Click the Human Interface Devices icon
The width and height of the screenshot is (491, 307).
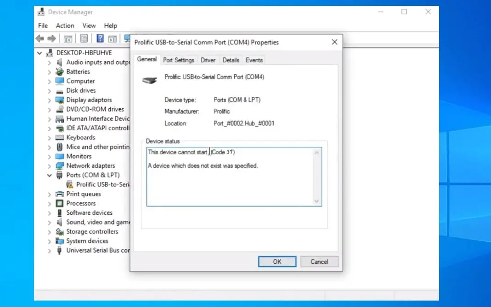[x=59, y=119]
